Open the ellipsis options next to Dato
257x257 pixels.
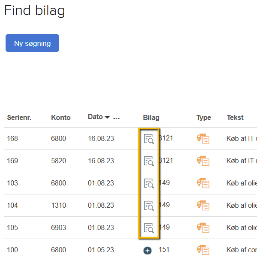pyautogui.click(x=116, y=117)
